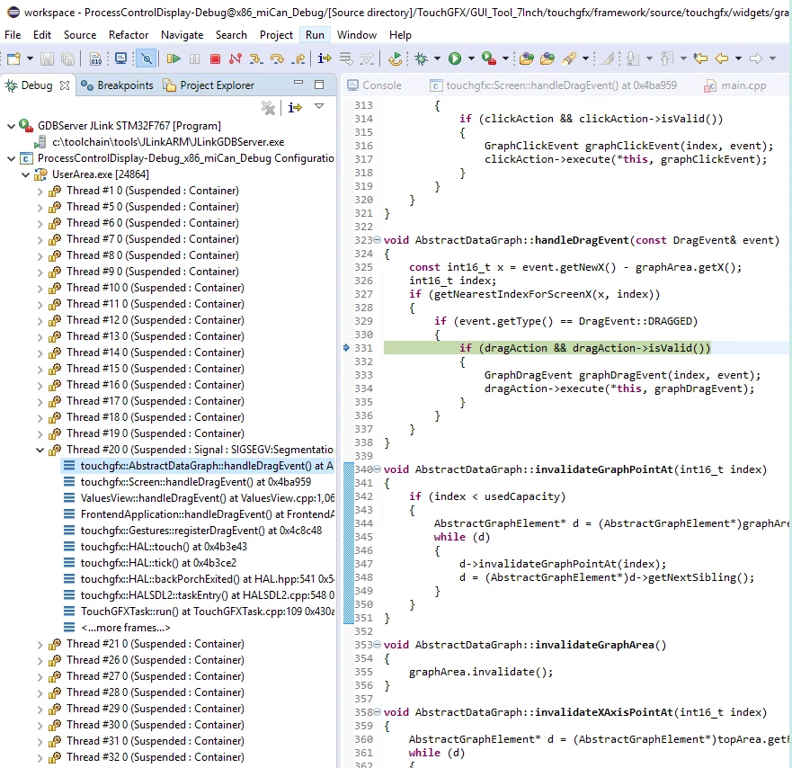Viewport: 792px width, 768px height.
Task: Expand Thread #1 in debug tree
Action: 40,192
